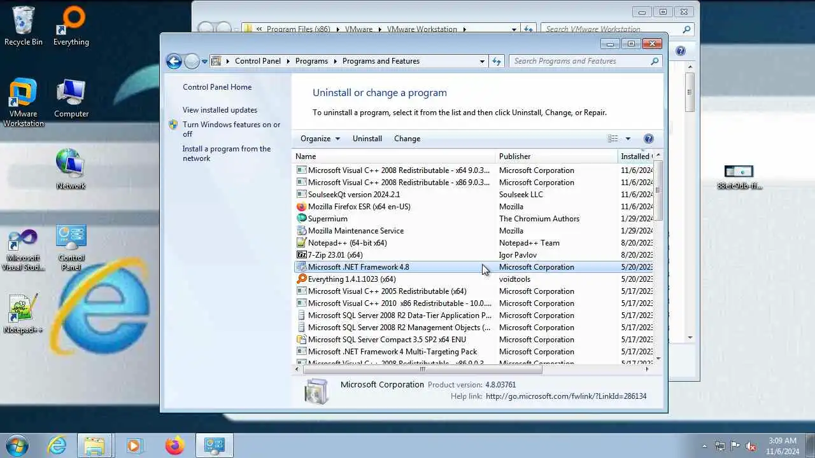Launch Notepad++ from the desktop shortcut
The image size is (815, 458).
tap(24, 314)
